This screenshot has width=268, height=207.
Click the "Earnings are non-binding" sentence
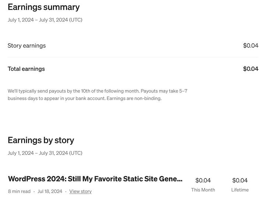point(134,98)
